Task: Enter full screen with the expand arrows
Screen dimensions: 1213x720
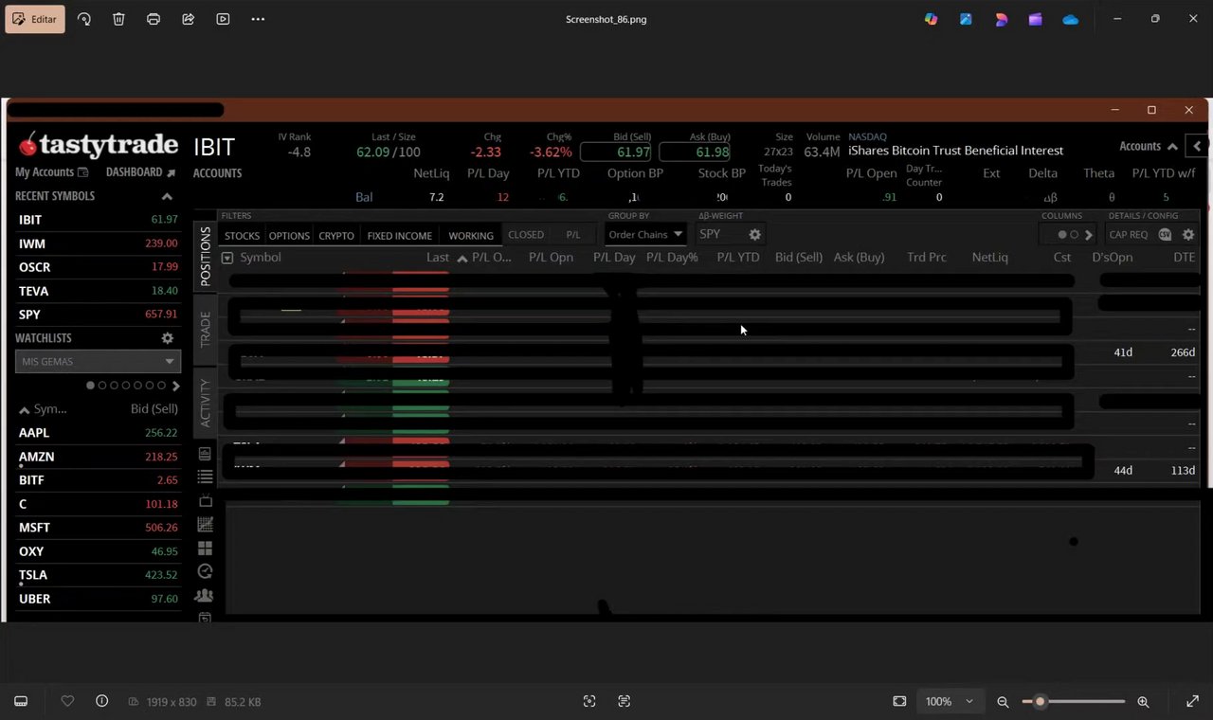Action: pyautogui.click(x=1192, y=701)
